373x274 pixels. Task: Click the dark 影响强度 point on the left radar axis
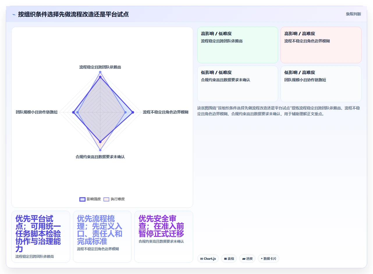tap(74, 112)
